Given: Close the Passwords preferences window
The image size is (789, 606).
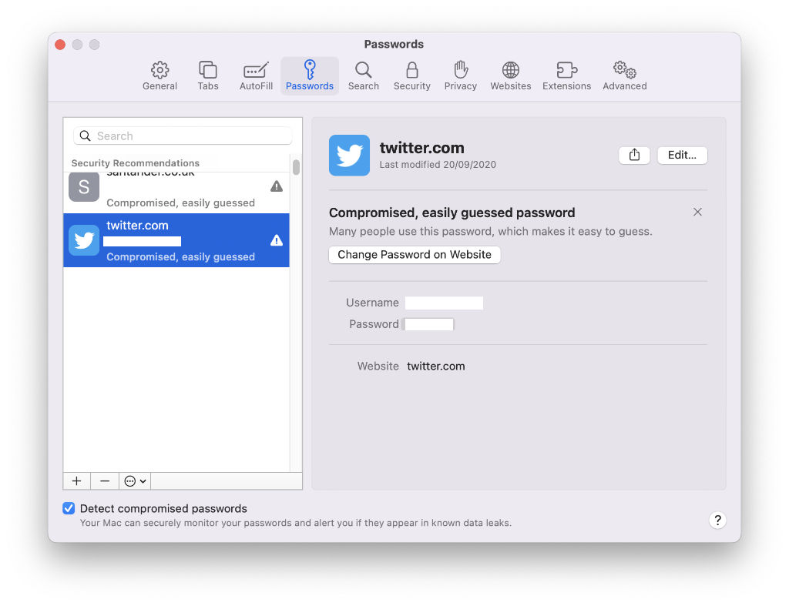Looking at the screenshot, I should [60, 44].
